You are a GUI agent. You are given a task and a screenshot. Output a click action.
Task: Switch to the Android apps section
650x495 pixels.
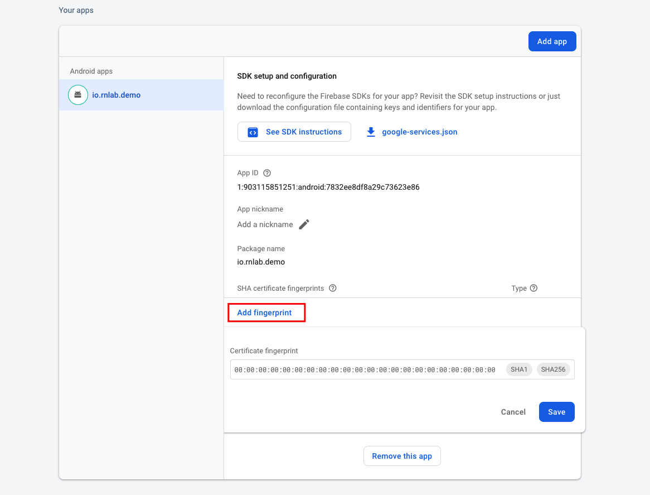tap(91, 71)
